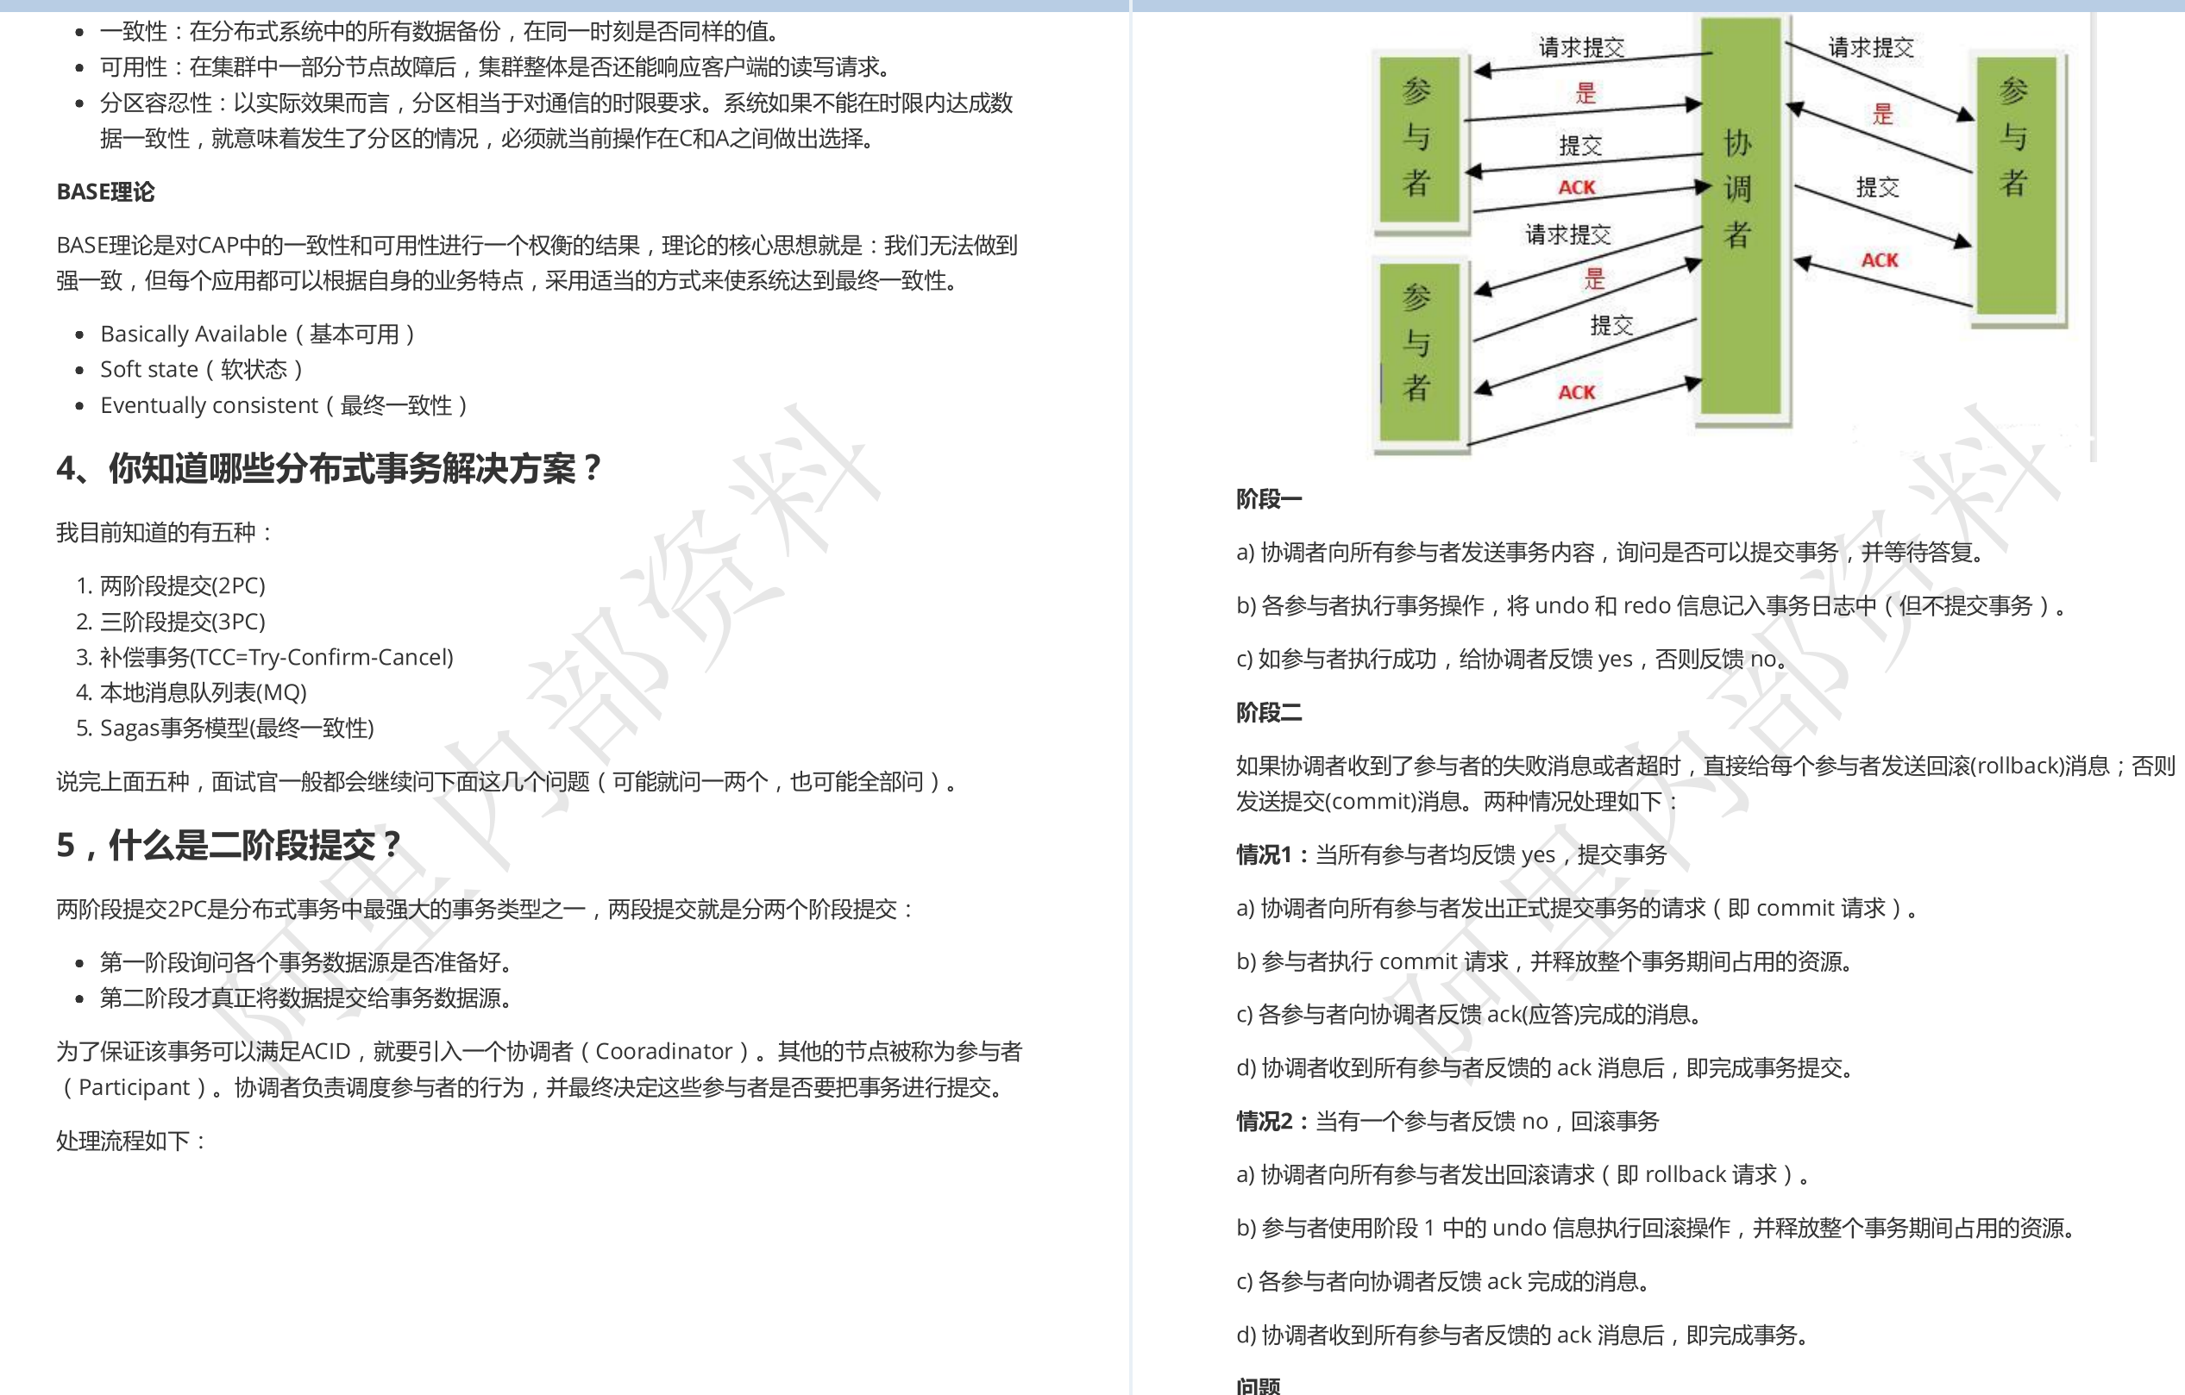Click the bold '情况2' label
The image size is (2185, 1395).
[x=1266, y=1122]
